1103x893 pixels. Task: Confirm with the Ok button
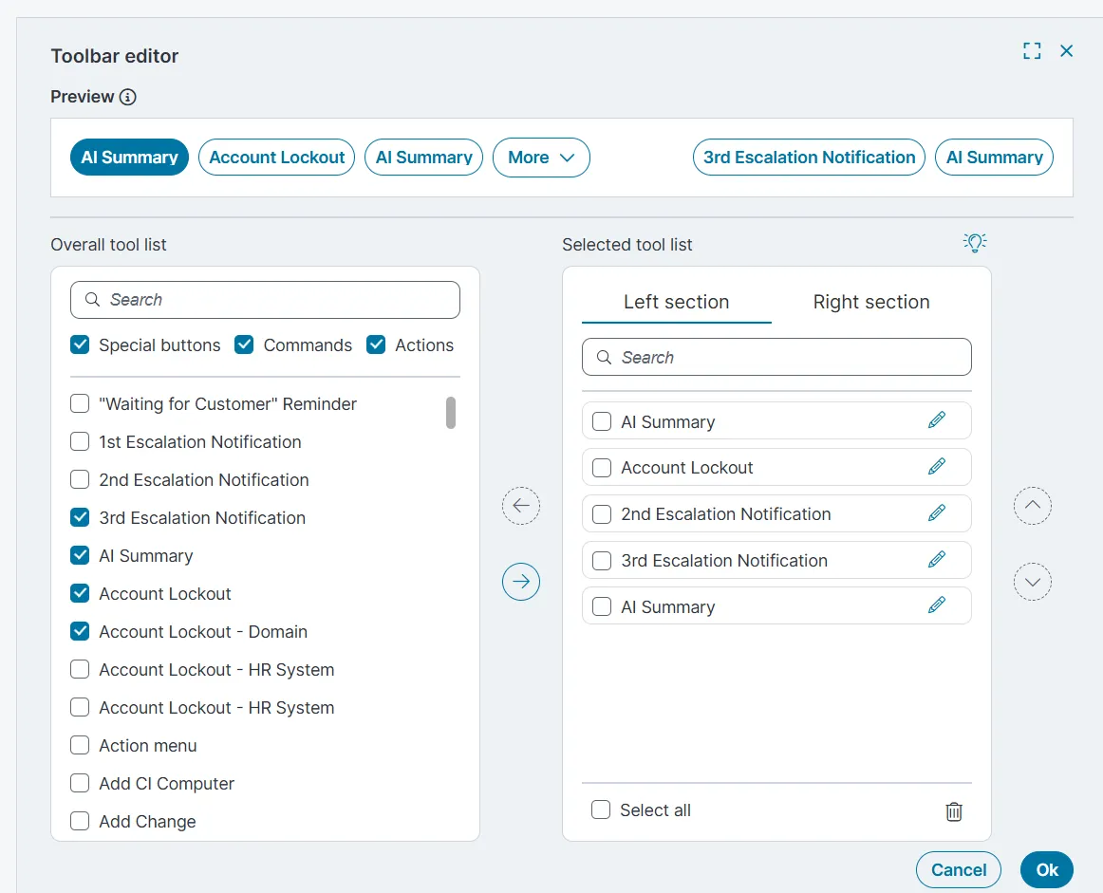click(x=1047, y=870)
